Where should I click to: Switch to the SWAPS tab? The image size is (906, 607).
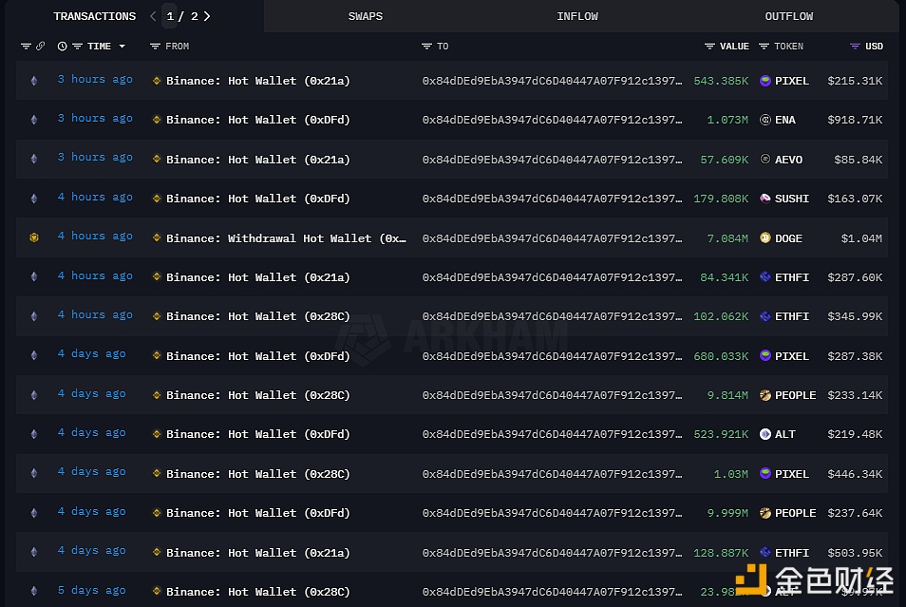click(x=365, y=16)
